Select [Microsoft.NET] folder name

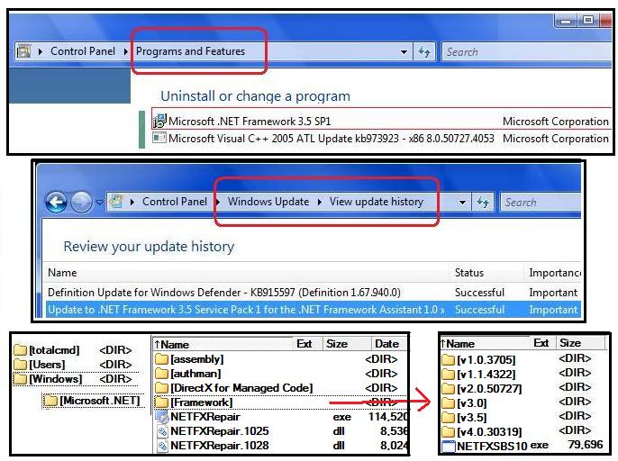(x=100, y=401)
